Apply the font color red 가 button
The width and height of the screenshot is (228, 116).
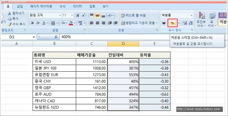[x=71, y=23]
